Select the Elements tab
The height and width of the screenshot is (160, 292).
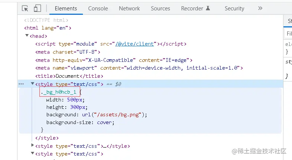(66, 8)
